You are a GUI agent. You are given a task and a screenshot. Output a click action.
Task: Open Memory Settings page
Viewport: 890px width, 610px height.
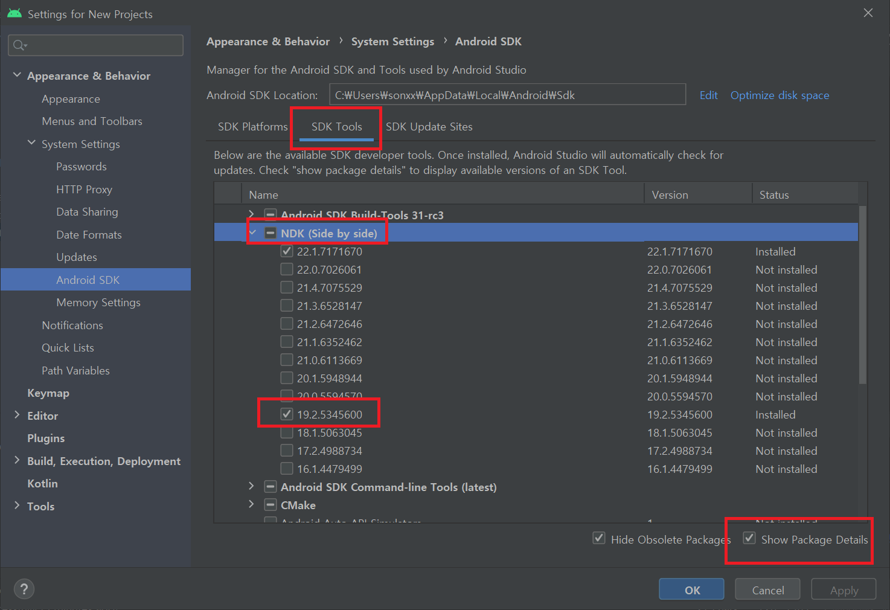tap(98, 303)
